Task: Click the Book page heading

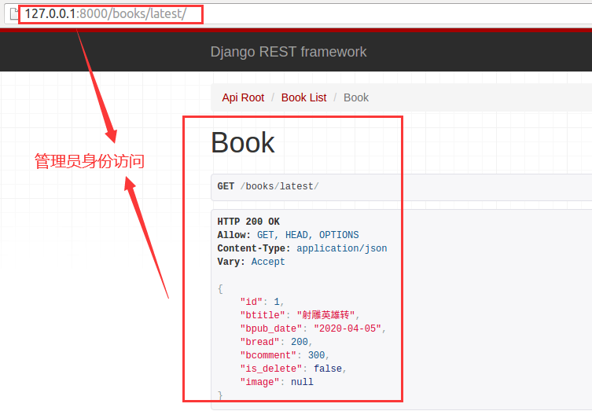Action: pyautogui.click(x=243, y=143)
